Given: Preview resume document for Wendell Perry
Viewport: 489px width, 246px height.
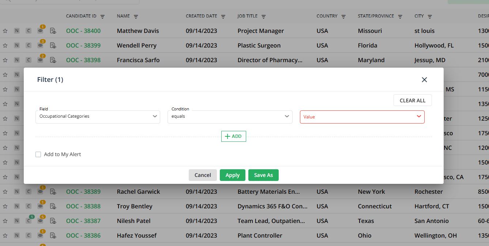Looking at the screenshot, I should [x=53, y=46].
